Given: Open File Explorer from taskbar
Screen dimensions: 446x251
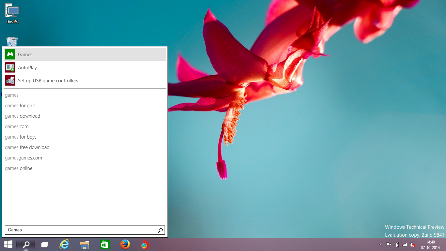Looking at the screenshot, I should (x=84, y=244).
